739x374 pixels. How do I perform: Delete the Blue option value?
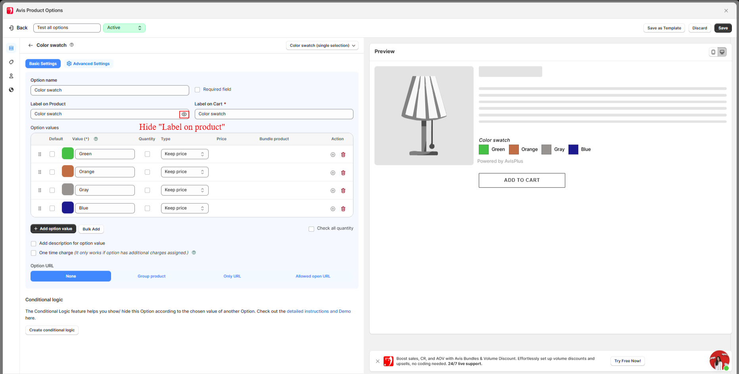343,209
